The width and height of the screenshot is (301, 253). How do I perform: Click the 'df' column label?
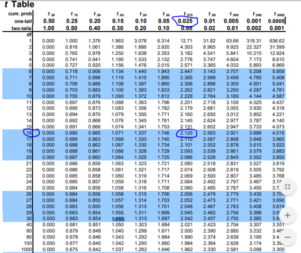29,35
